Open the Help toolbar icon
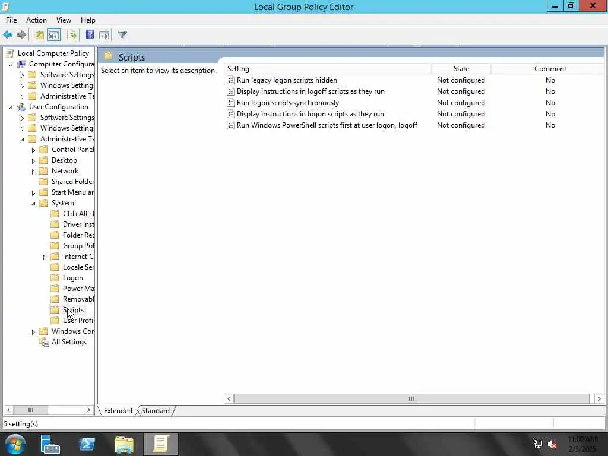The width and height of the screenshot is (608, 456). click(90, 35)
